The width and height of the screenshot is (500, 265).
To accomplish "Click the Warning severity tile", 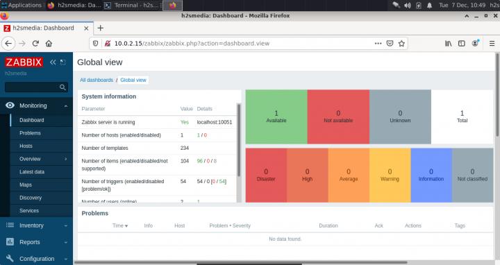I will pyautogui.click(x=390, y=176).
